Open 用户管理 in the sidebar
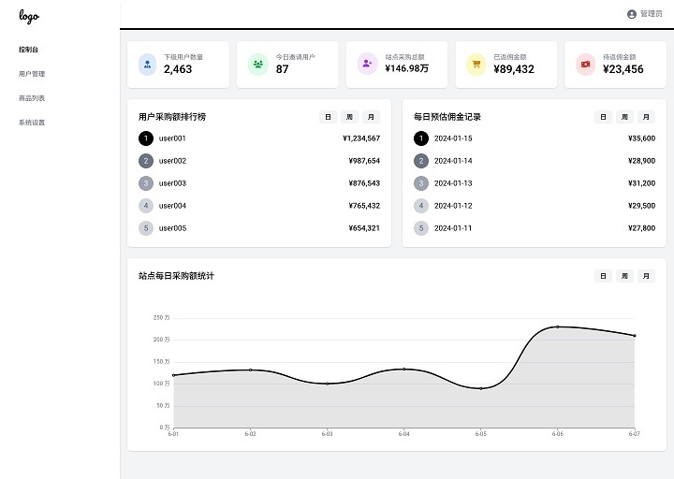The height and width of the screenshot is (479, 674). coord(32,74)
